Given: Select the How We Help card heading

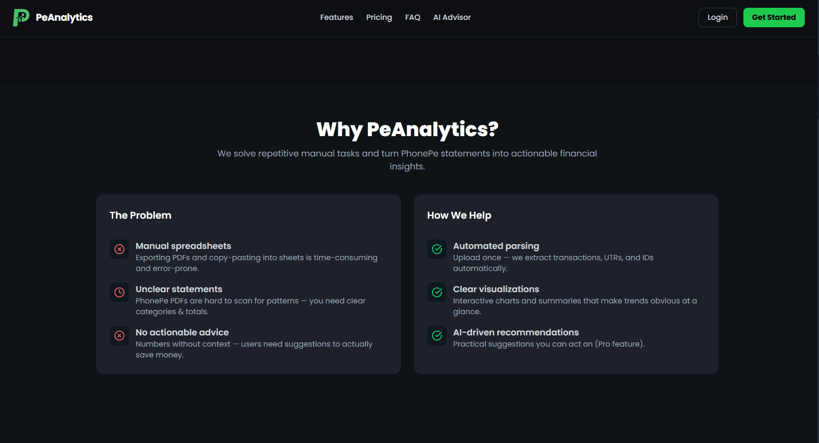Looking at the screenshot, I should (x=459, y=215).
